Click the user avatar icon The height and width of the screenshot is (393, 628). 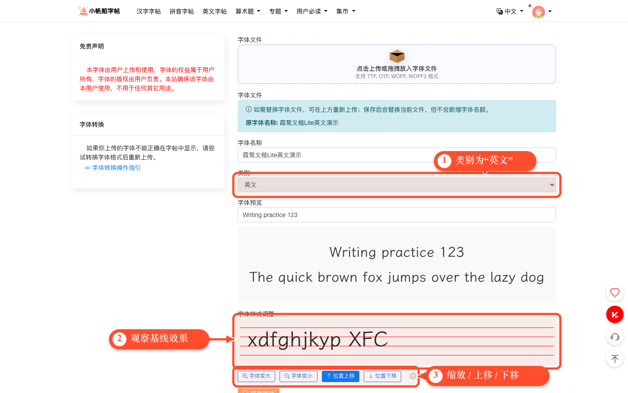[x=539, y=12]
